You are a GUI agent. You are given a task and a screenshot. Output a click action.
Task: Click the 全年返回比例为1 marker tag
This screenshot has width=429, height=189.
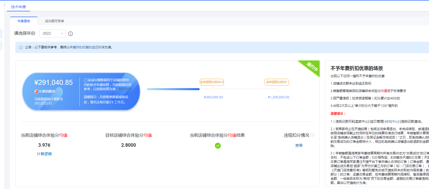click(277, 82)
